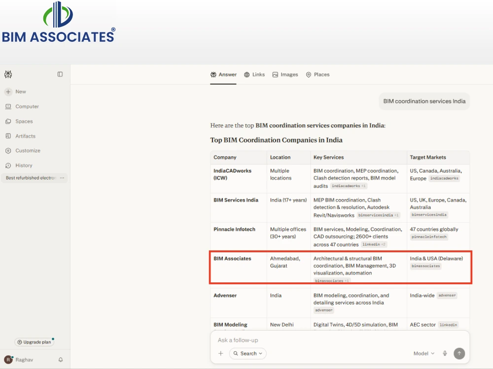Click the Perplexity logo icon in sidebar
The height and width of the screenshot is (369, 493).
pyautogui.click(x=8, y=74)
